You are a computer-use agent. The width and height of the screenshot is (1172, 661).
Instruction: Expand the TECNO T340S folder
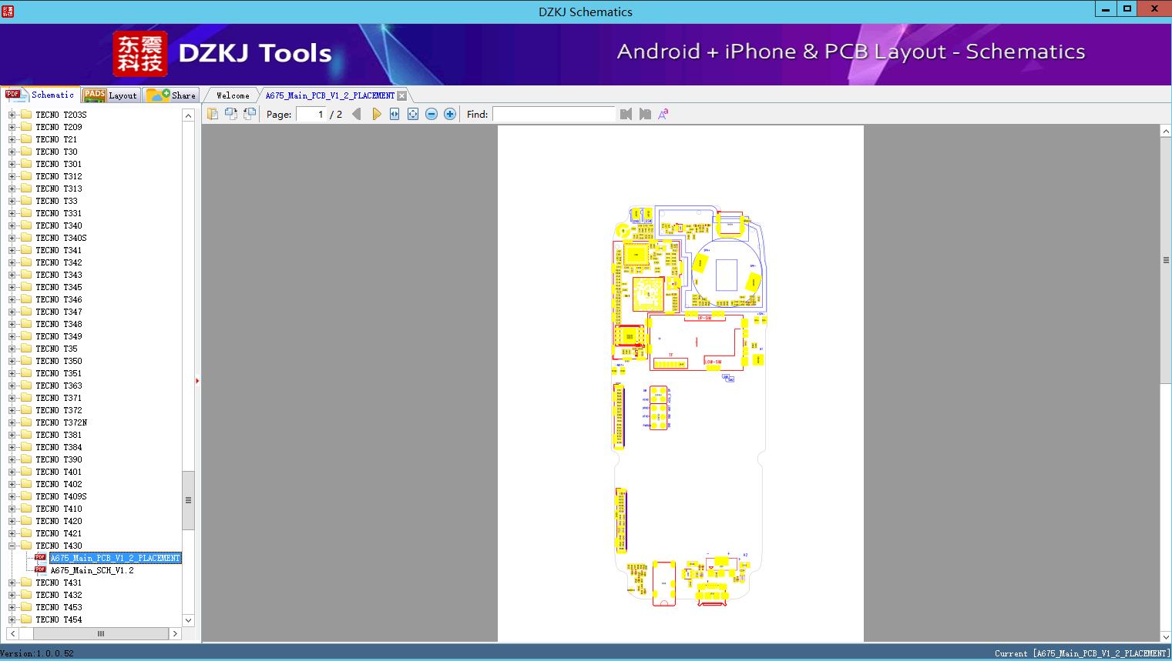click(x=12, y=238)
